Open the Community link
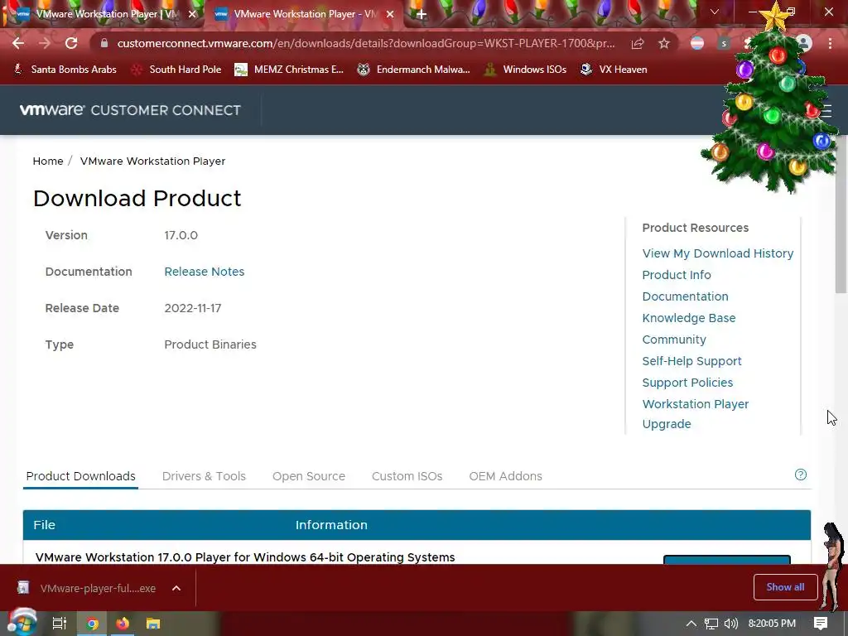Image resolution: width=848 pixels, height=636 pixels. (674, 340)
